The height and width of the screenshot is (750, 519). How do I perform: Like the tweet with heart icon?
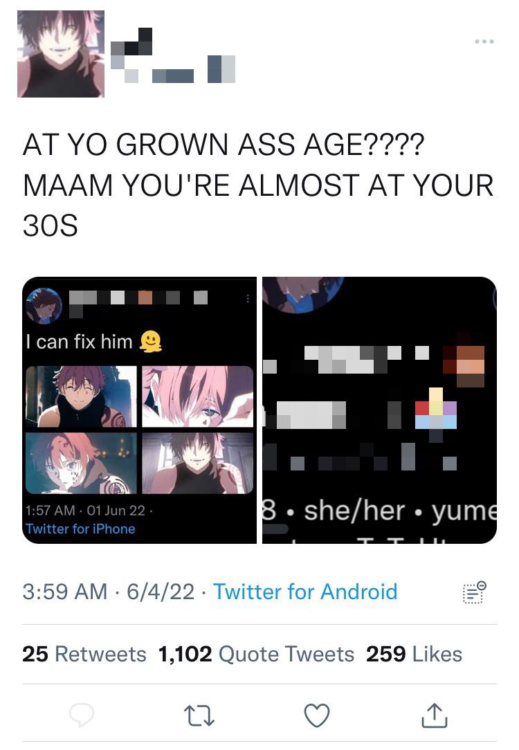click(317, 715)
